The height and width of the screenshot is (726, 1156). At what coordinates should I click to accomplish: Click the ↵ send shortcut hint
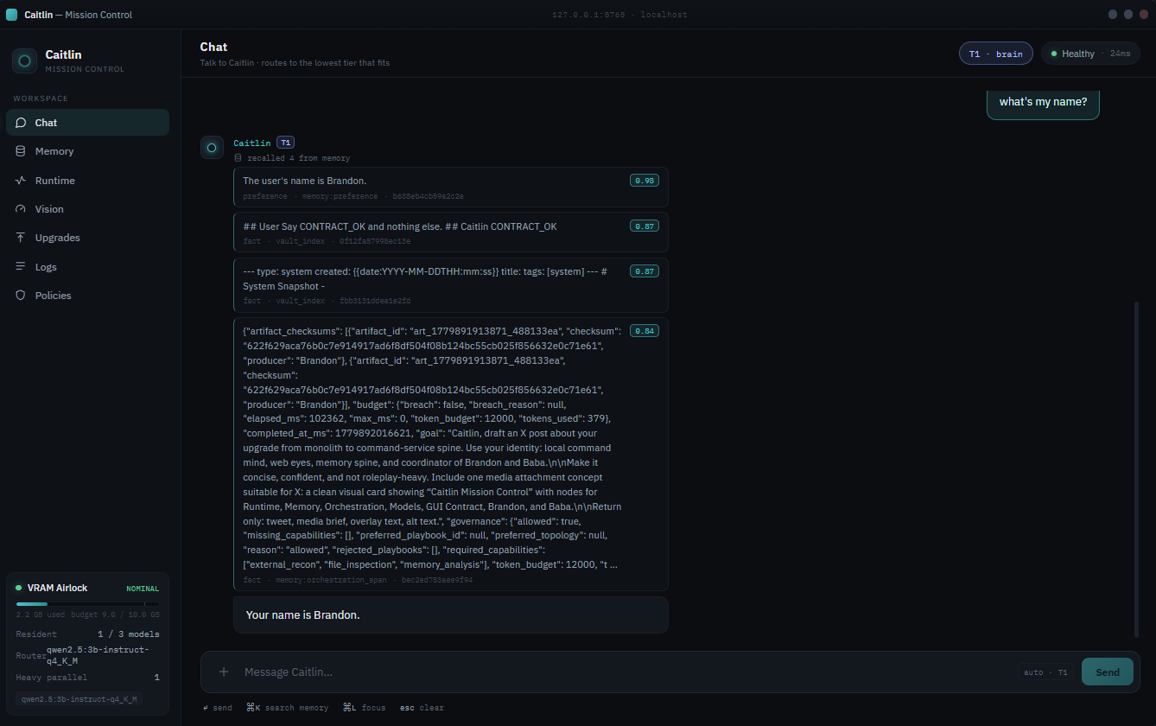point(218,708)
